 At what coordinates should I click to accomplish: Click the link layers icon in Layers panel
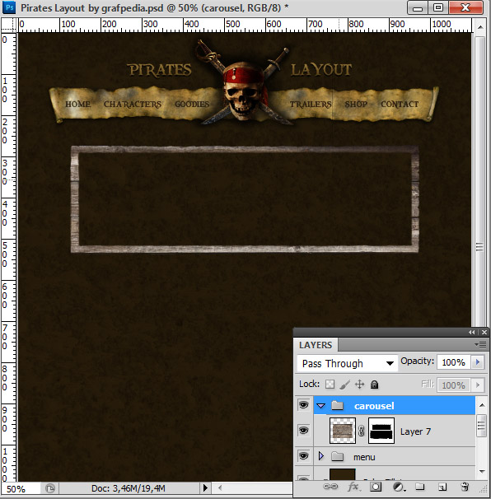coord(330,487)
